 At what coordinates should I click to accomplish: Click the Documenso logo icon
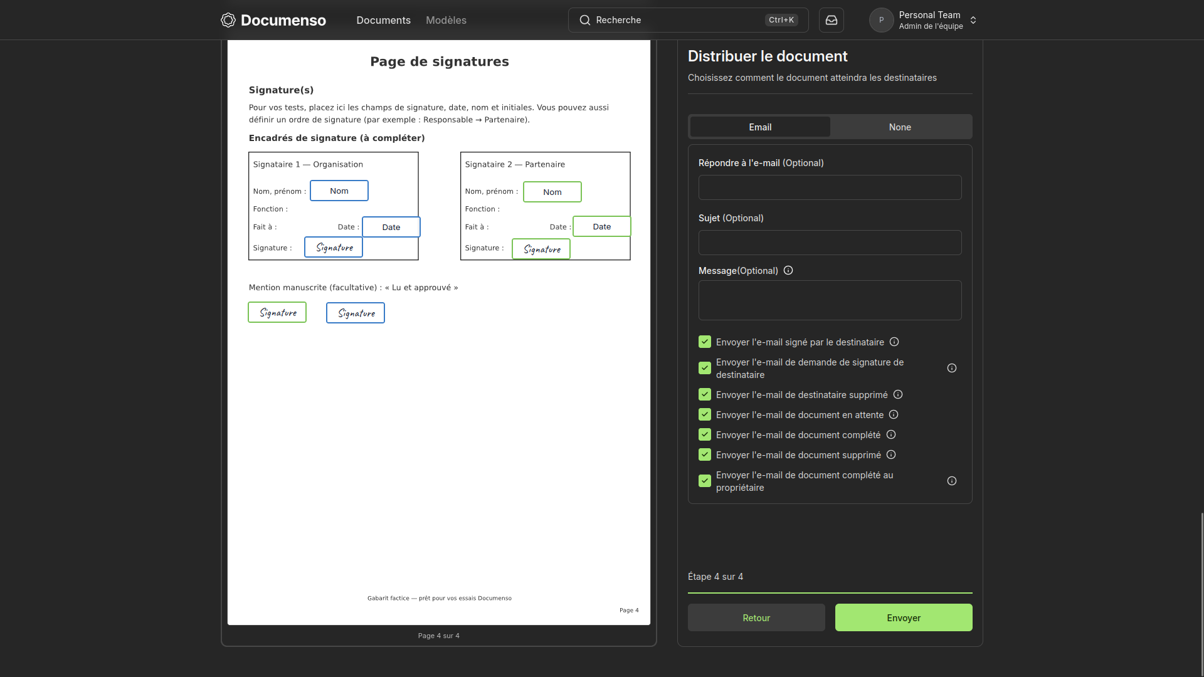point(228,20)
